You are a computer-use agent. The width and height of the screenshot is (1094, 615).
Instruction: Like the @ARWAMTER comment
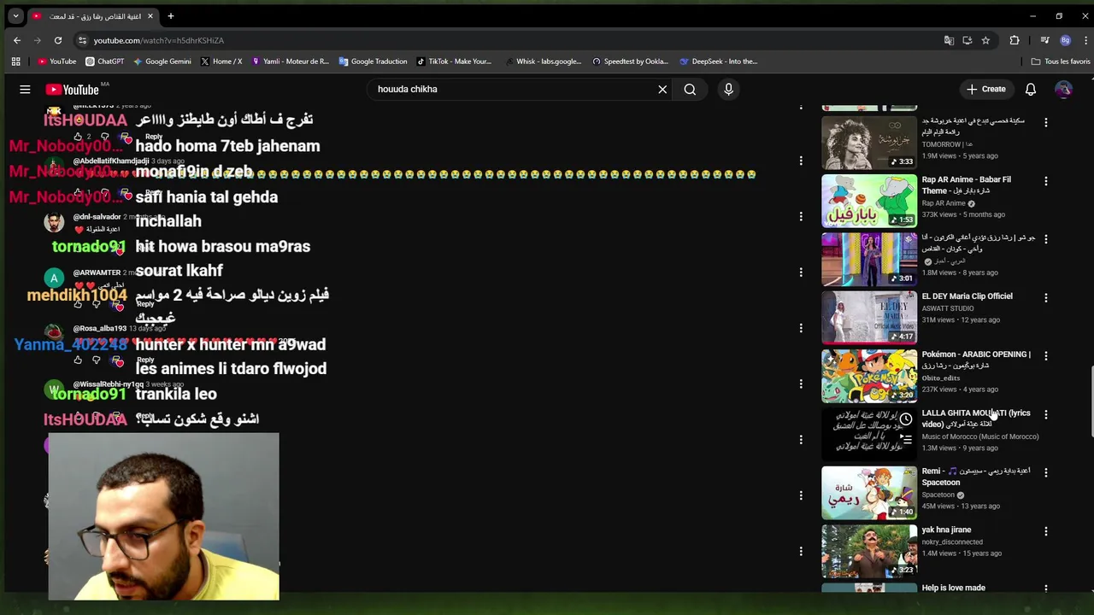pyautogui.click(x=78, y=305)
